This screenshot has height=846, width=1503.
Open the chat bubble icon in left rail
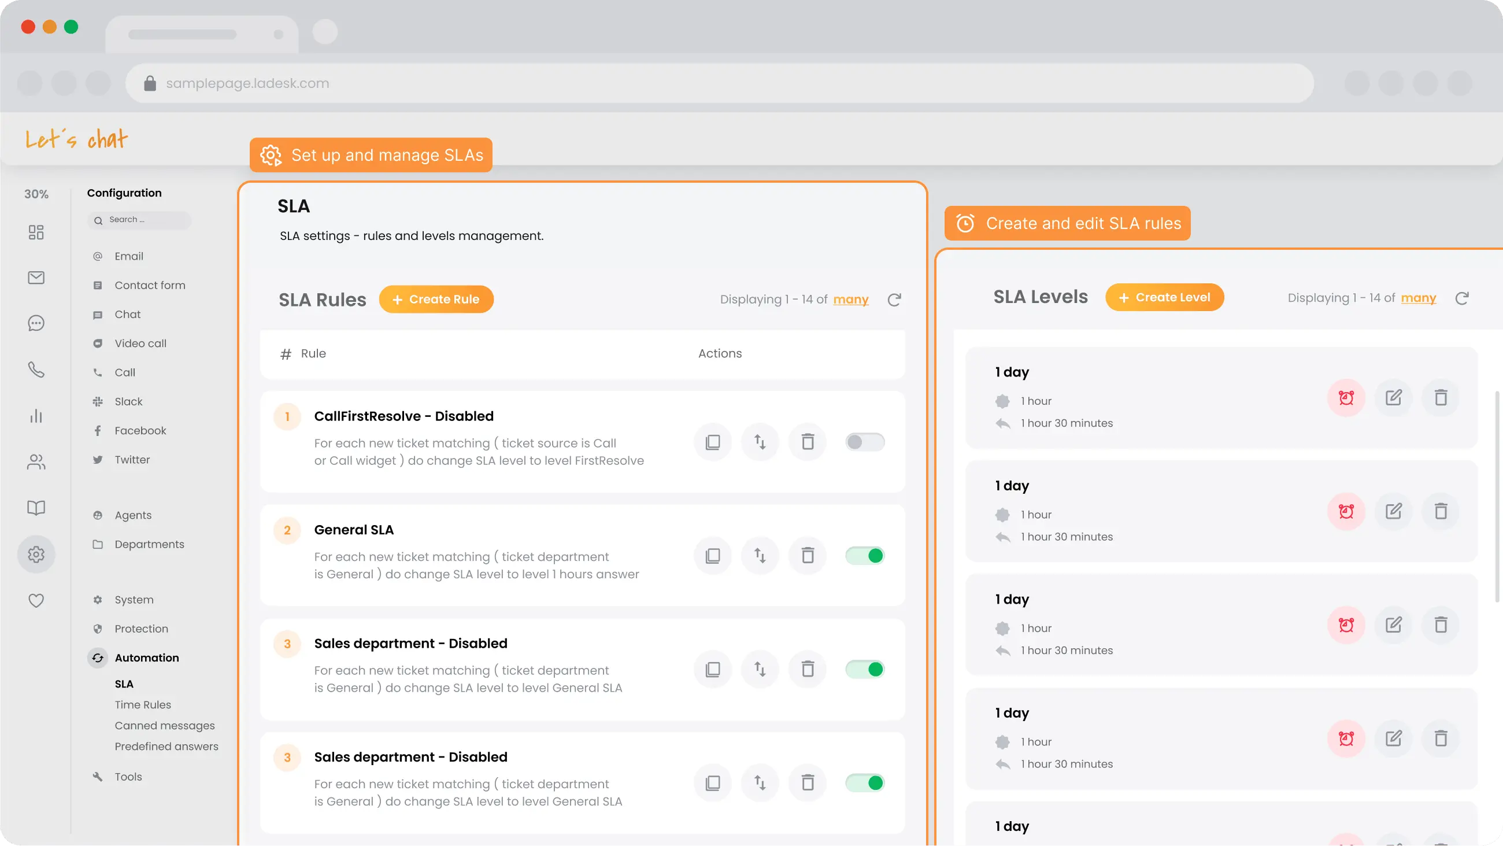(x=36, y=323)
